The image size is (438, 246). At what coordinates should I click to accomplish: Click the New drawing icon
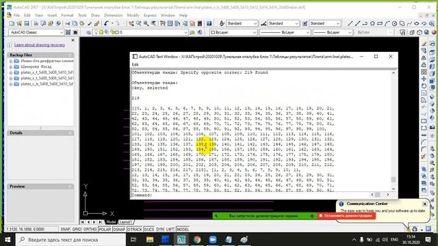click(12, 24)
